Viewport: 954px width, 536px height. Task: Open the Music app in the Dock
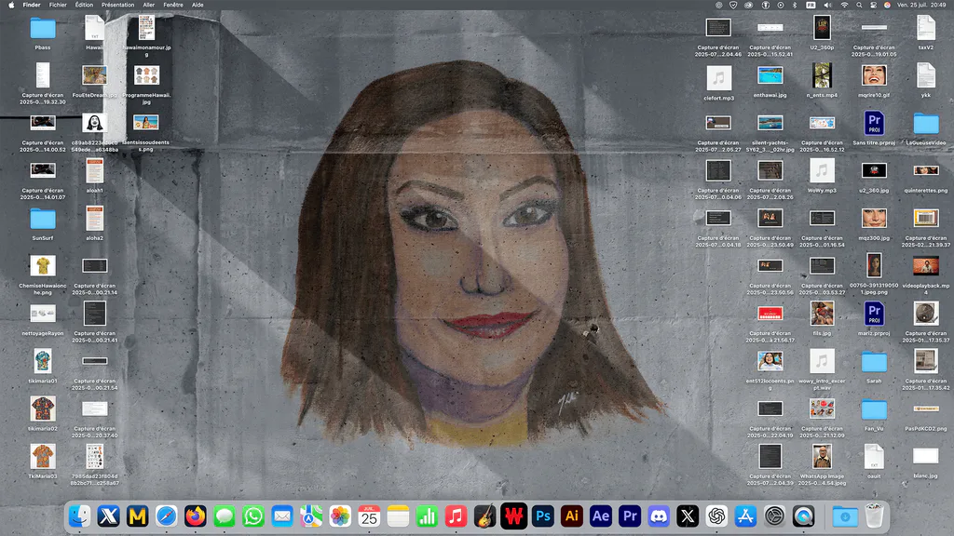click(x=456, y=516)
